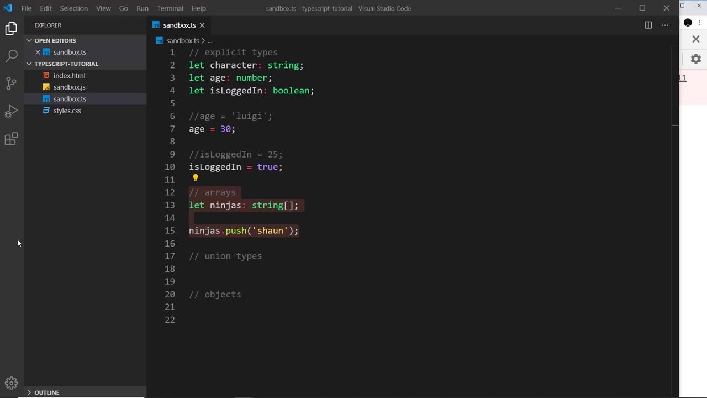The width and height of the screenshot is (707, 398).
Task: Select sandbox.ts in TYPESCRIPT-TUTORIAL tree
Action: point(86,99)
